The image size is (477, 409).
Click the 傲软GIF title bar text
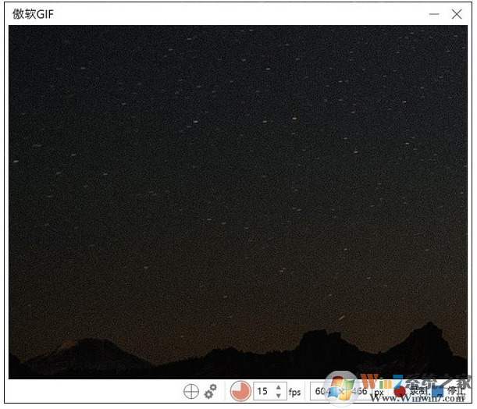coord(34,15)
